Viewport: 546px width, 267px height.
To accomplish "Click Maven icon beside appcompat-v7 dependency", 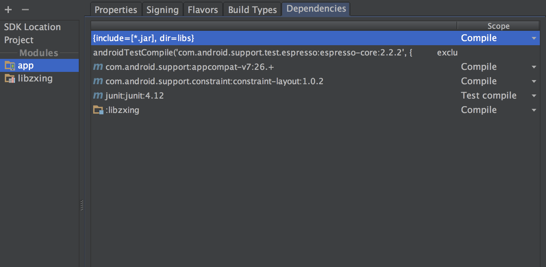I will tap(98, 67).
